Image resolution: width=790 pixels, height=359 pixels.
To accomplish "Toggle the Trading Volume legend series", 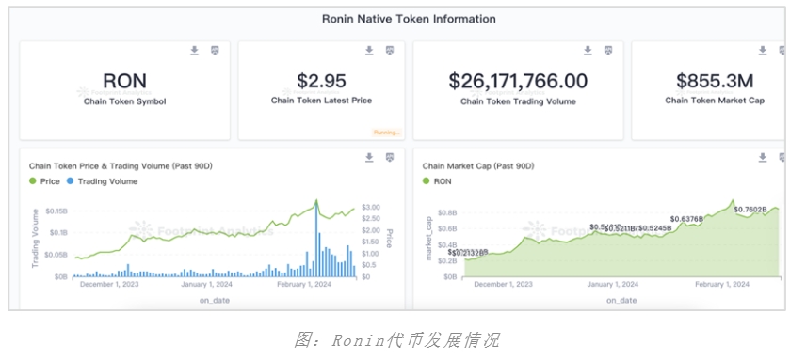I will tap(102, 181).
